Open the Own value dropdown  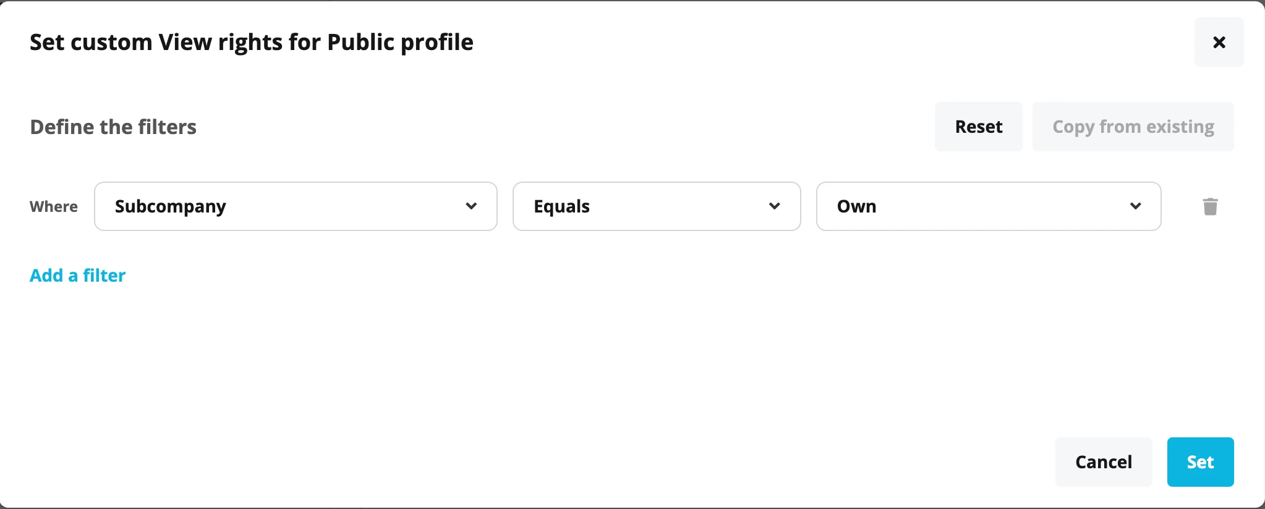pos(989,206)
